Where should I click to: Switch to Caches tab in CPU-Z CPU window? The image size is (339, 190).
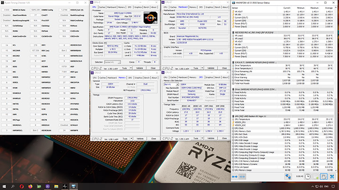pos(102,7)
